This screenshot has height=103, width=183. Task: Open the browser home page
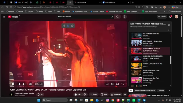tap(11, 7)
